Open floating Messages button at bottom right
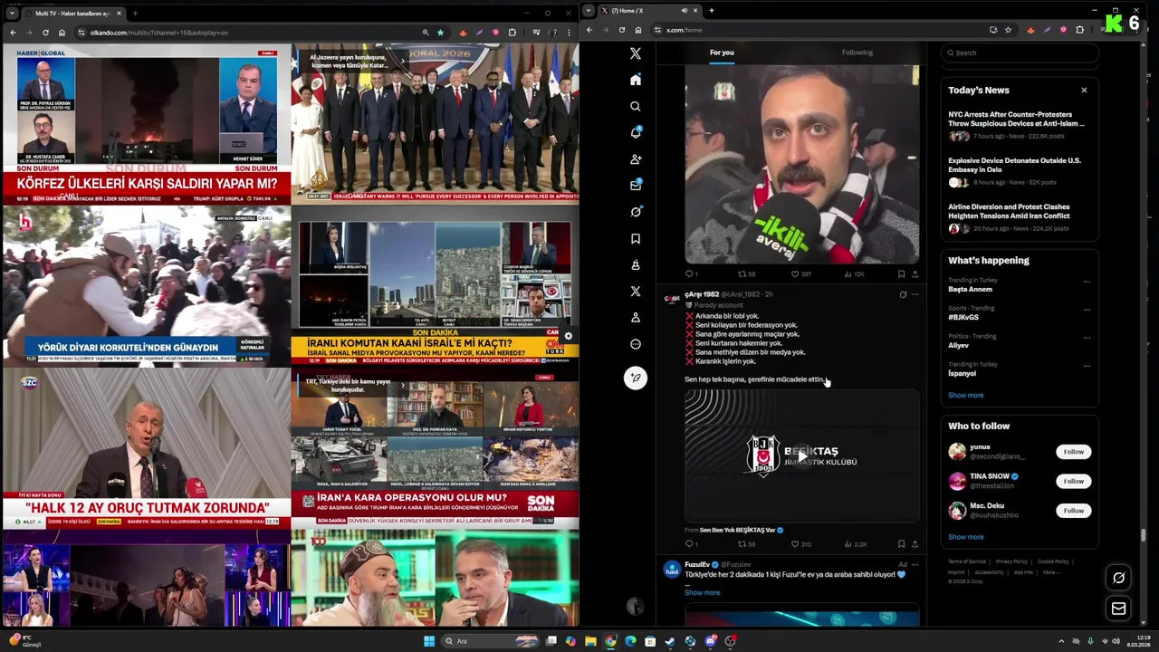1159x652 pixels. pos(1118,609)
